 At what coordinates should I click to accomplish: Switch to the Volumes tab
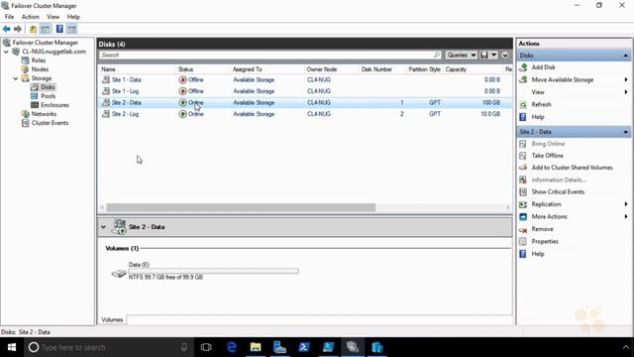tap(112, 319)
